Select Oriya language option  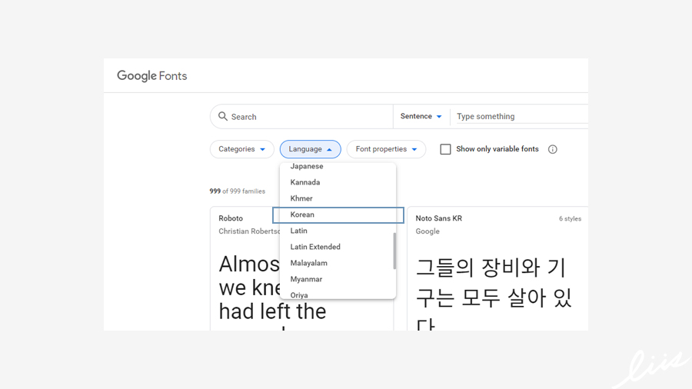click(337, 294)
